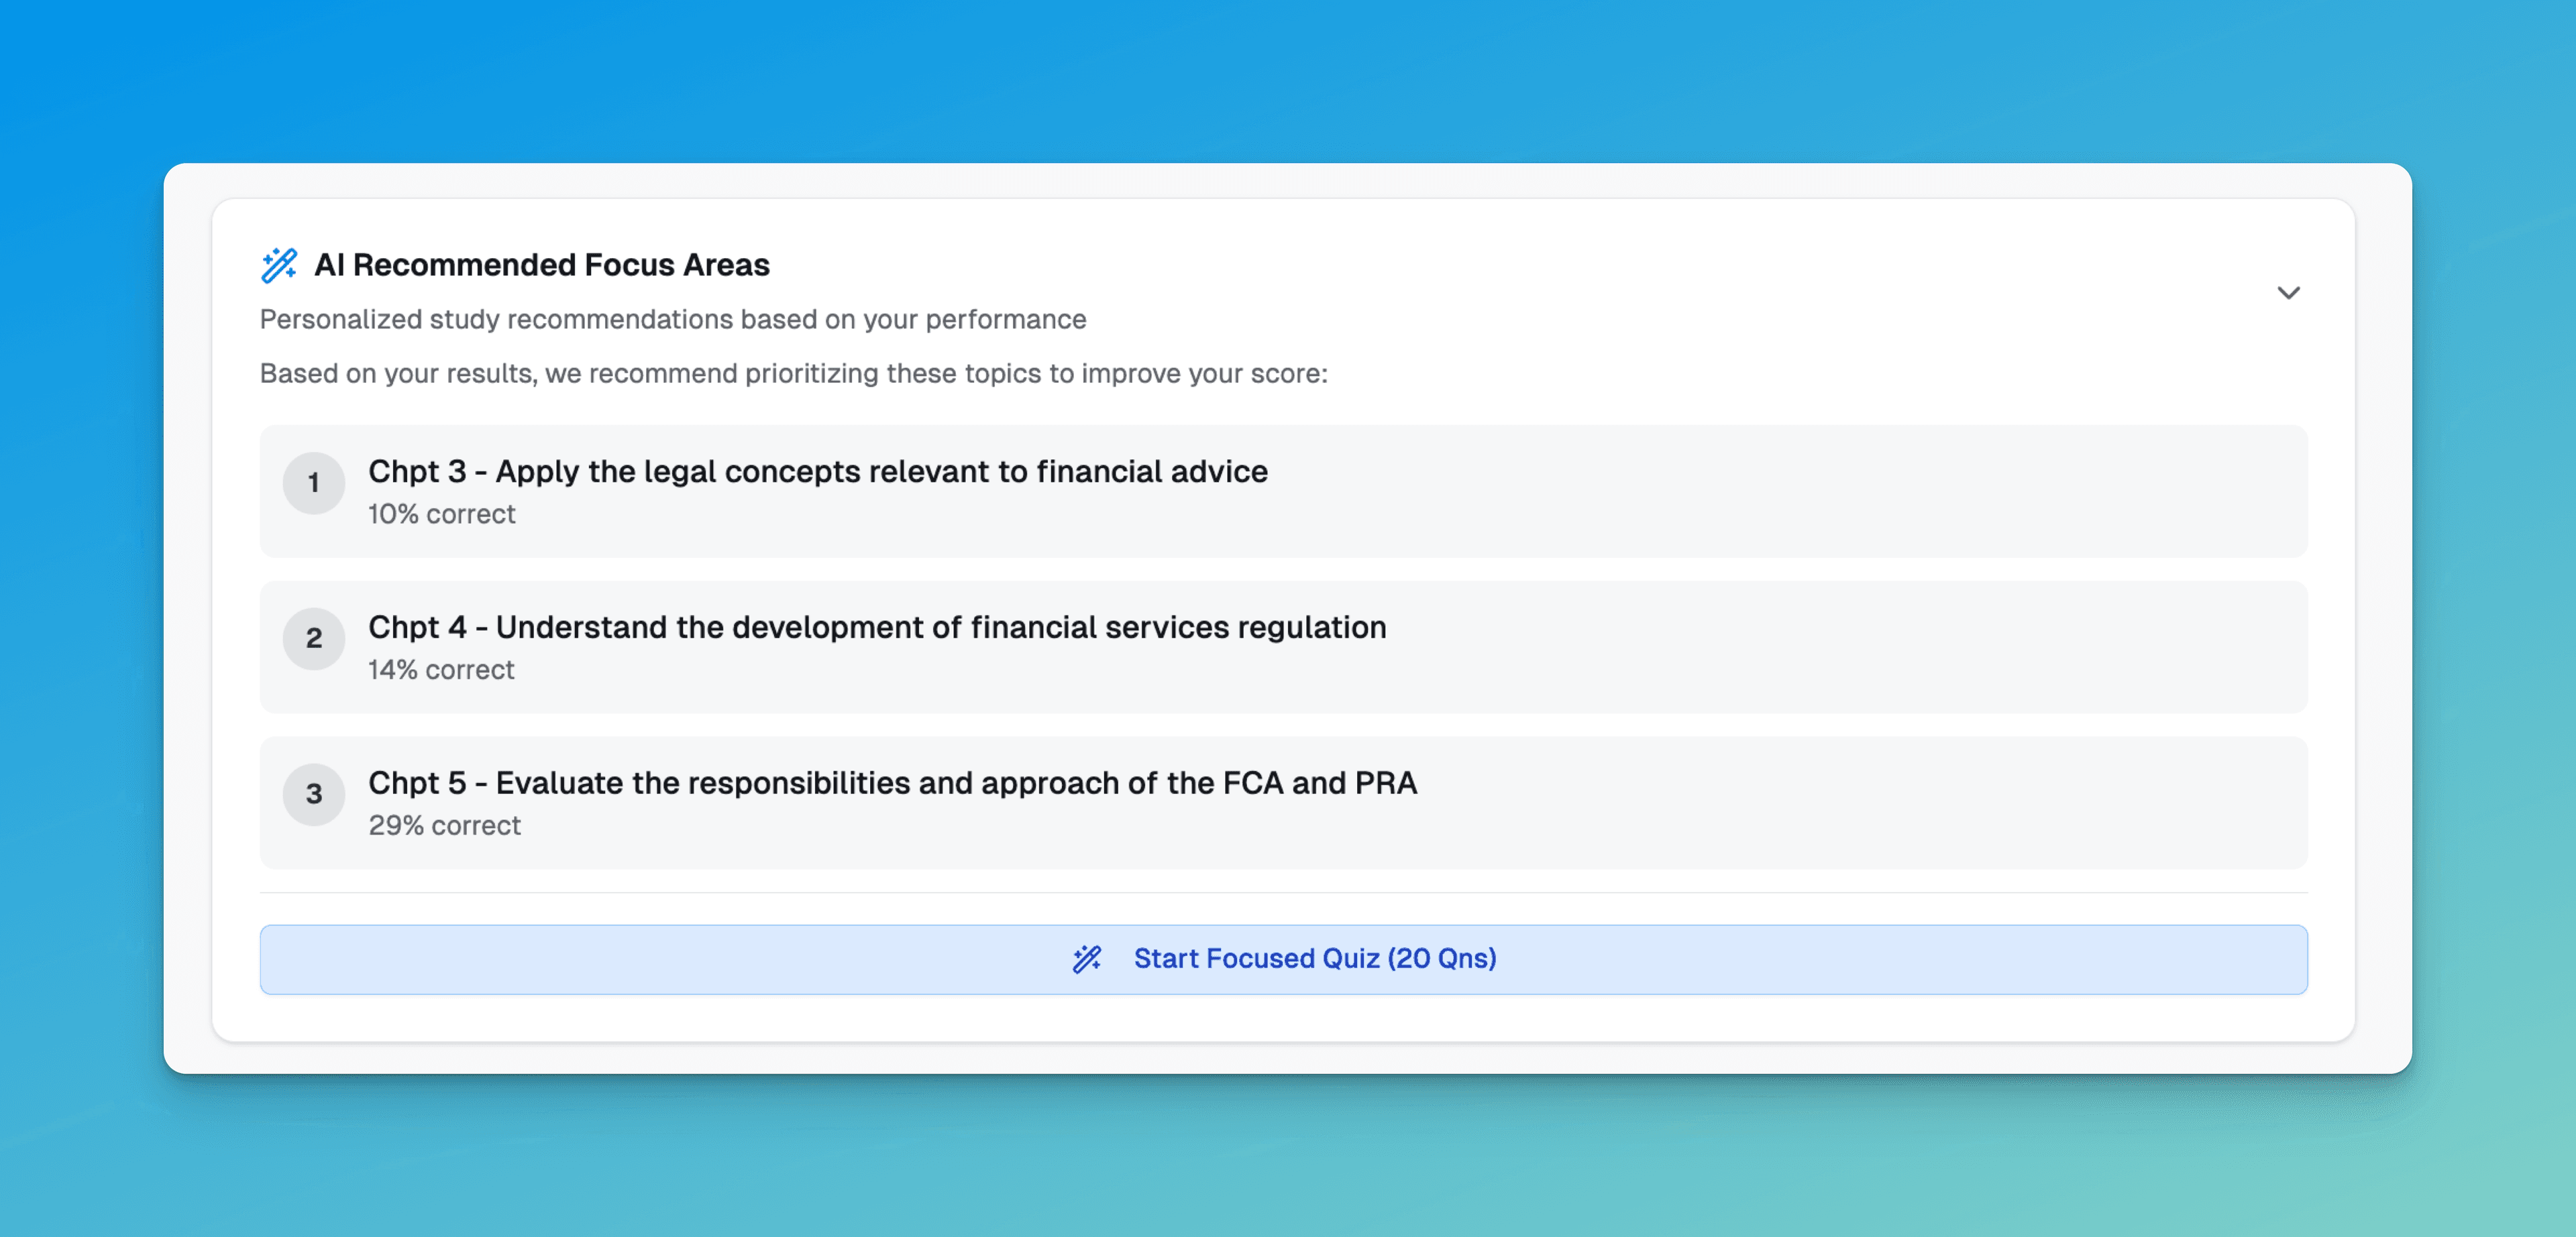Start the Focused Quiz with 20 questions
Viewport: 2576px width, 1237px height.
point(1283,959)
